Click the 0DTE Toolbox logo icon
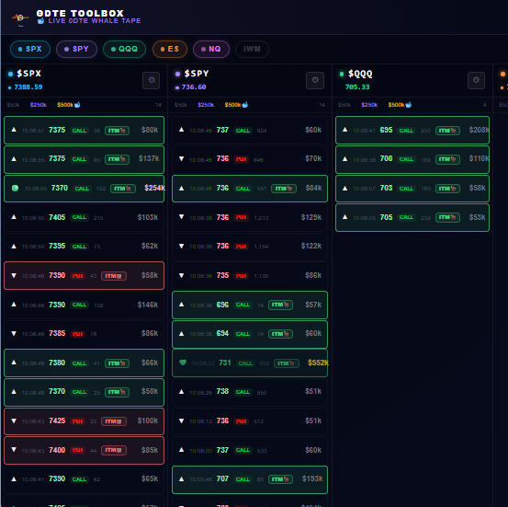The width and height of the screenshot is (508, 507). [x=20, y=17]
